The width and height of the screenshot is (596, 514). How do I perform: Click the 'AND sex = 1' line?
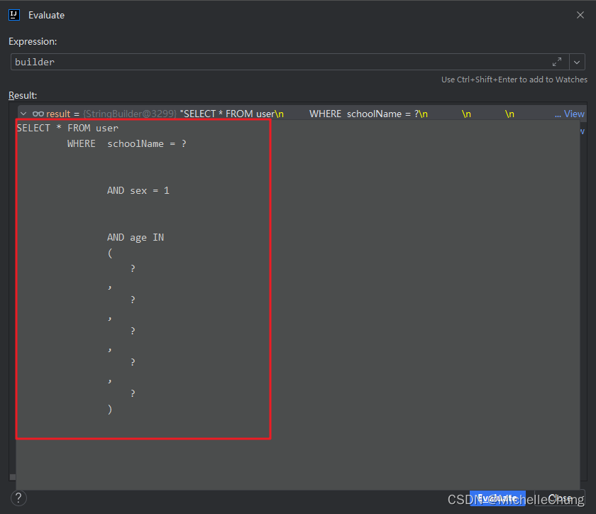point(138,190)
